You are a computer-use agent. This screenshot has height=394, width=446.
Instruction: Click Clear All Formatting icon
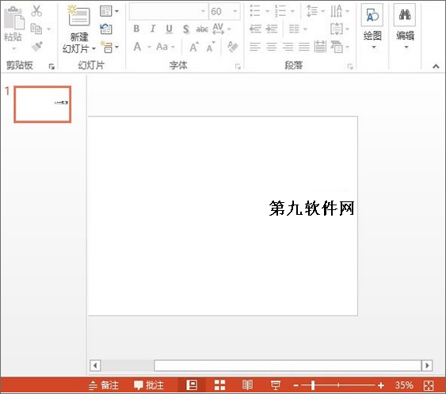pos(233,47)
